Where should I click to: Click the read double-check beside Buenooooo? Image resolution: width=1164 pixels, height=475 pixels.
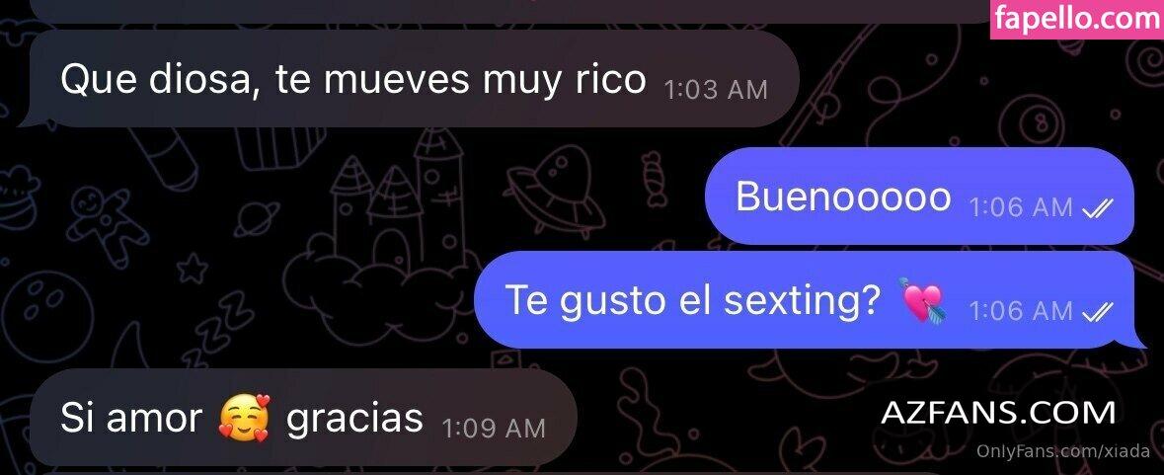tap(1097, 209)
